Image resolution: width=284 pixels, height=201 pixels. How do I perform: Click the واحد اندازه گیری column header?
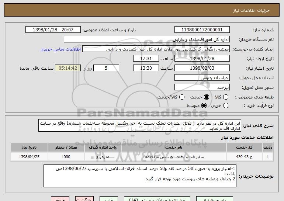tap(103, 148)
